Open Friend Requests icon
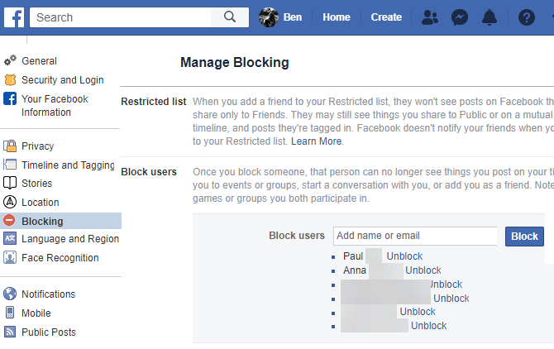Screen dimensions: 554x349 point(430,17)
